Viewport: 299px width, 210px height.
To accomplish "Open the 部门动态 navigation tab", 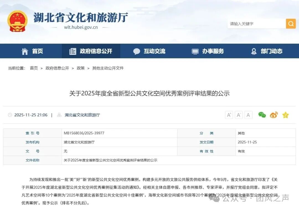I will pyautogui.click(x=267, y=51).
